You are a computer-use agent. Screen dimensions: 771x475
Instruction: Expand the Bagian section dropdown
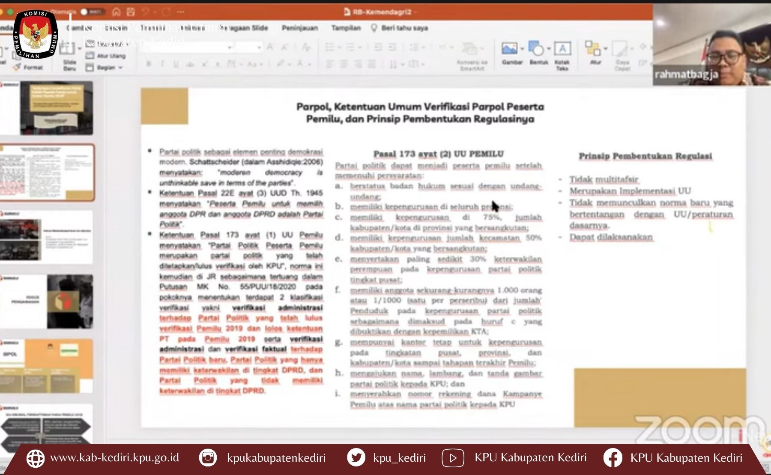pyautogui.click(x=105, y=68)
